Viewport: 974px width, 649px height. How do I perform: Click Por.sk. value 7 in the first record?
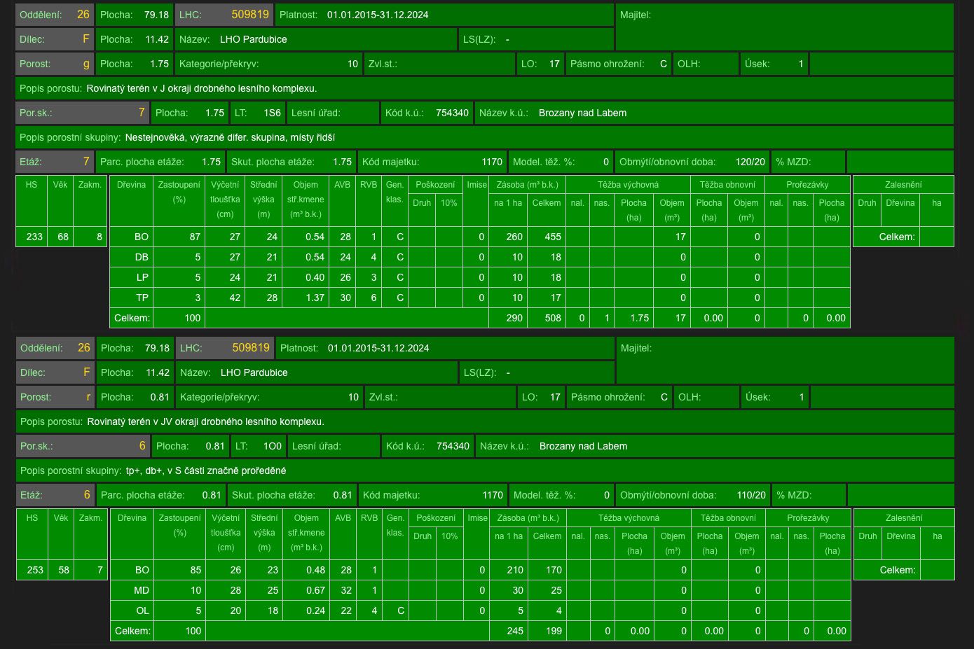[x=142, y=113]
